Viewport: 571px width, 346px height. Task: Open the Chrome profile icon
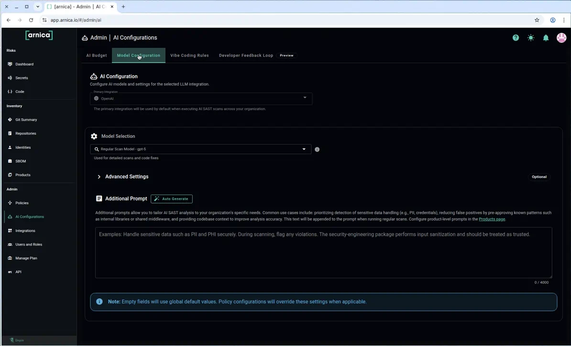[553, 20]
